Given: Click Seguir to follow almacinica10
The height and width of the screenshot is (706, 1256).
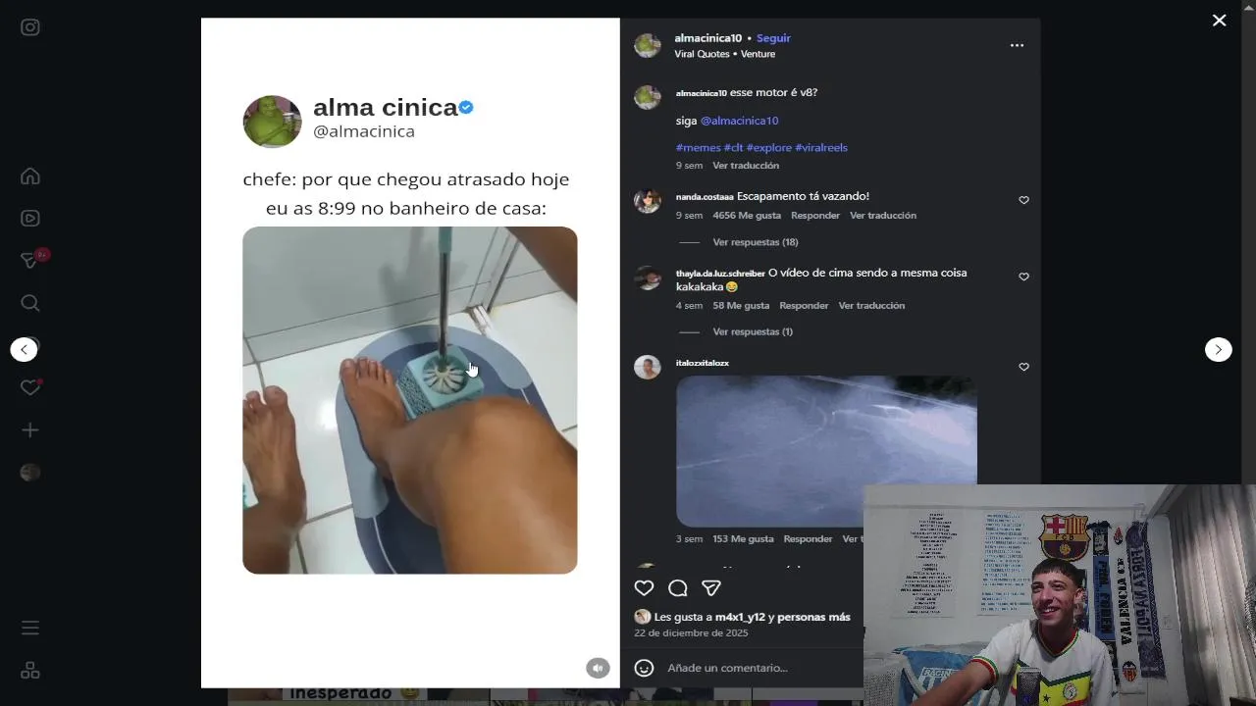Looking at the screenshot, I should coord(773,38).
